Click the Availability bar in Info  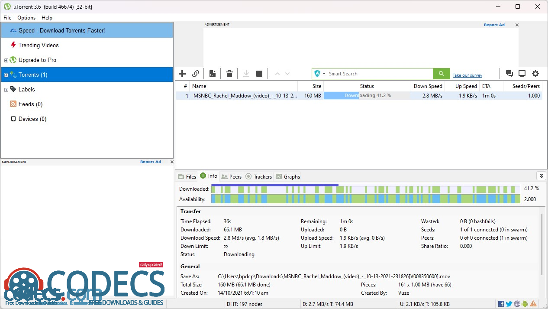366,199
